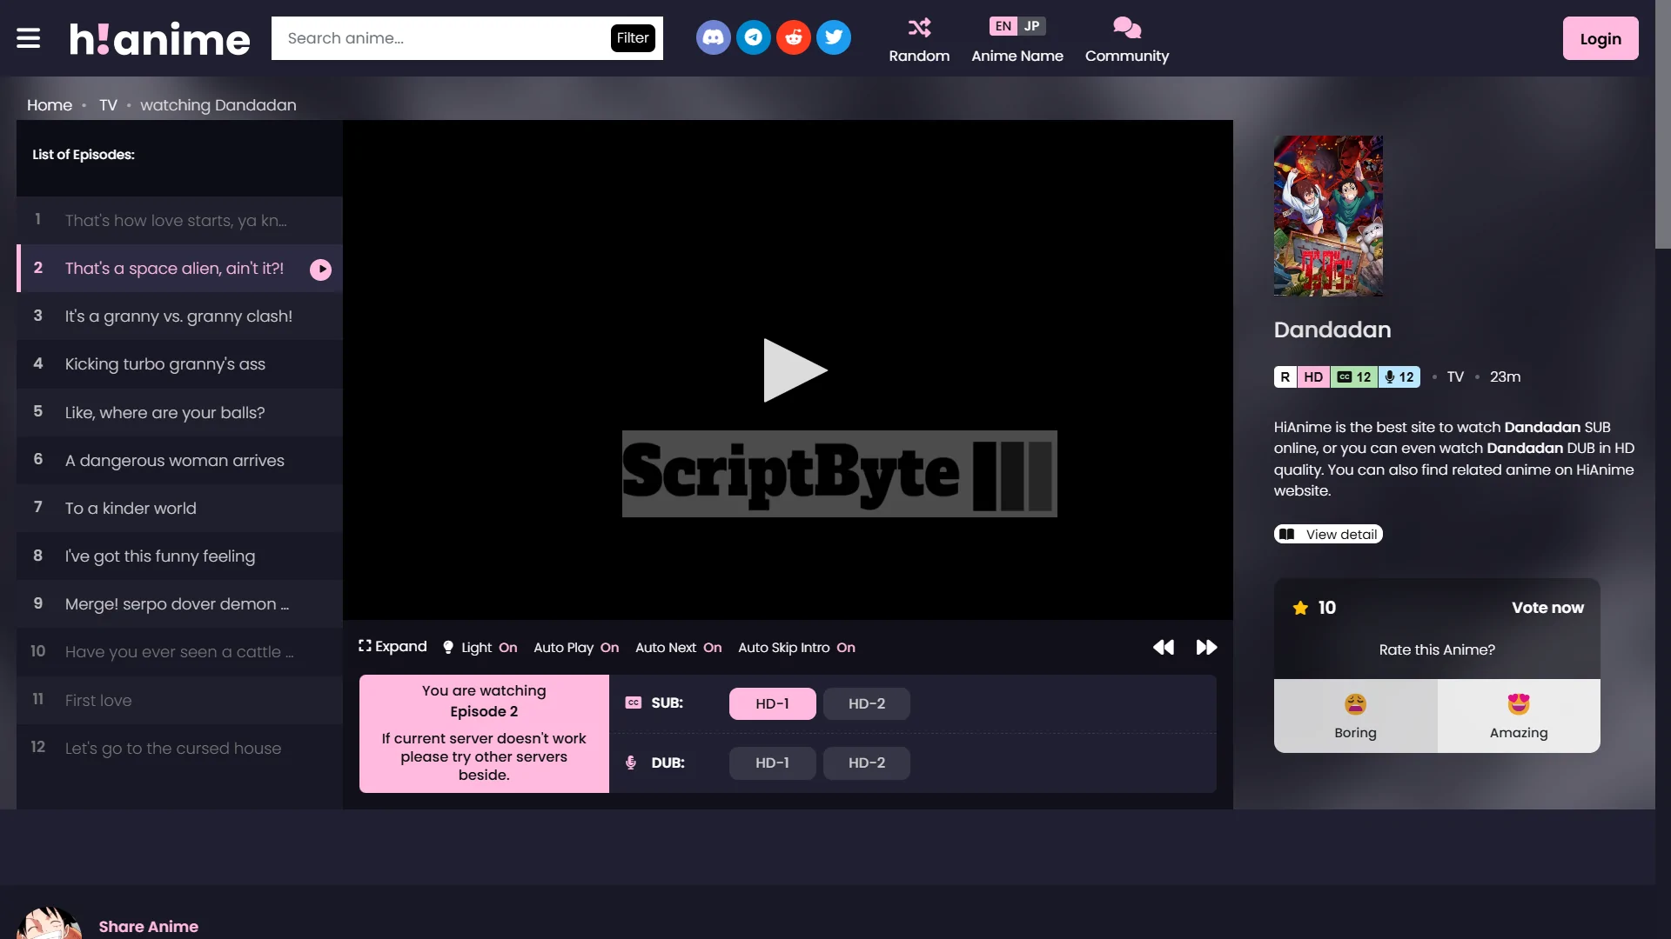1671x939 pixels.
Task: Open the Community chat icon
Action: (1126, 28)
